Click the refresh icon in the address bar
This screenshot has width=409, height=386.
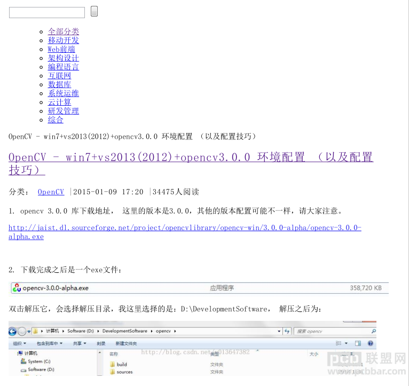tap(287, 331)
